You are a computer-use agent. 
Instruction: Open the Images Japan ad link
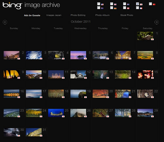pos(54,15)
